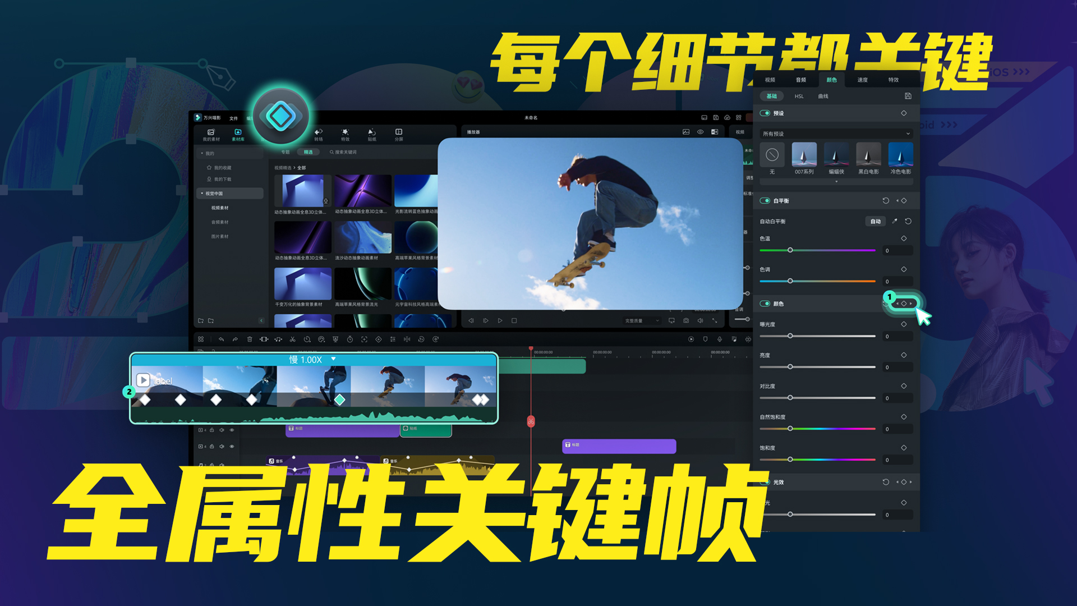Viewport: 1077px width, 606px height.
Task: Open the 分屏 (split screen) panel icon
Action: click(x=398, y=134)
